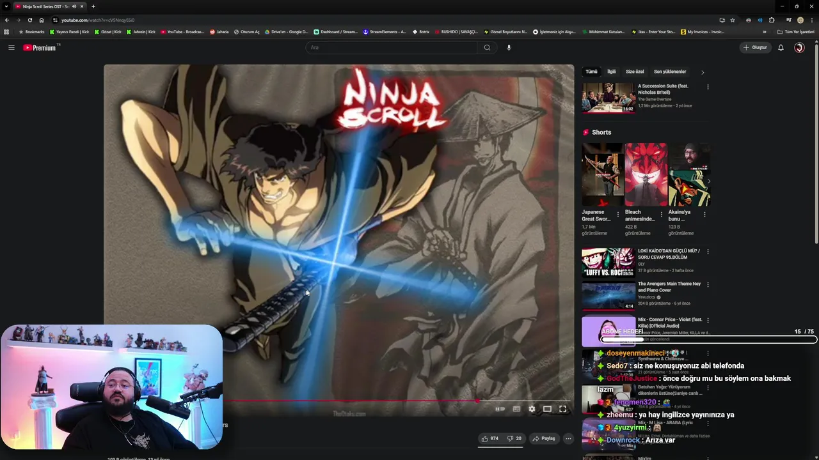Go back in browser history
Screen dimensions: 819x460
coord(7,20)
